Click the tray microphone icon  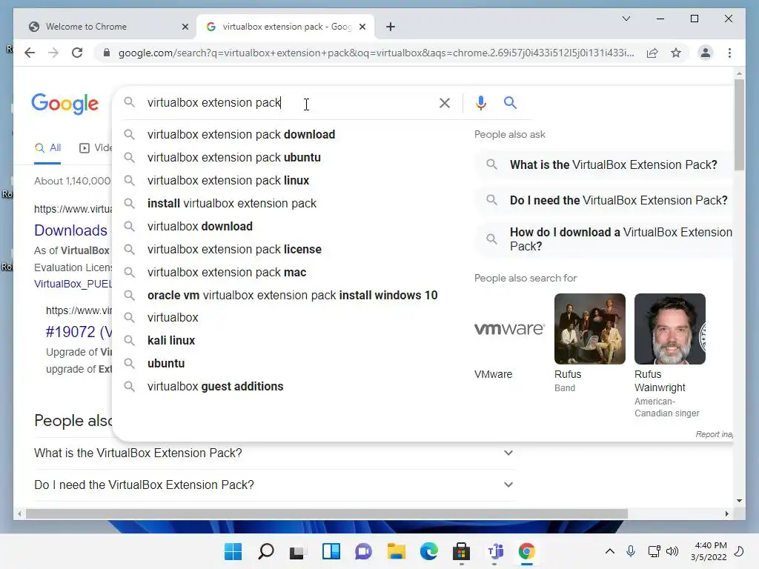630,551
